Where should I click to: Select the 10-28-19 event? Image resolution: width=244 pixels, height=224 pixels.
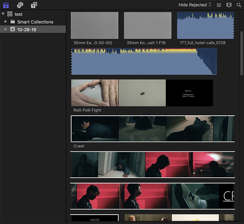point(33,29)
